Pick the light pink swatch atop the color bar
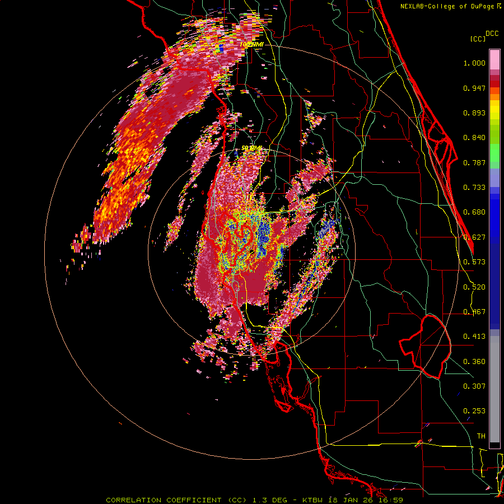 [494, 60]
